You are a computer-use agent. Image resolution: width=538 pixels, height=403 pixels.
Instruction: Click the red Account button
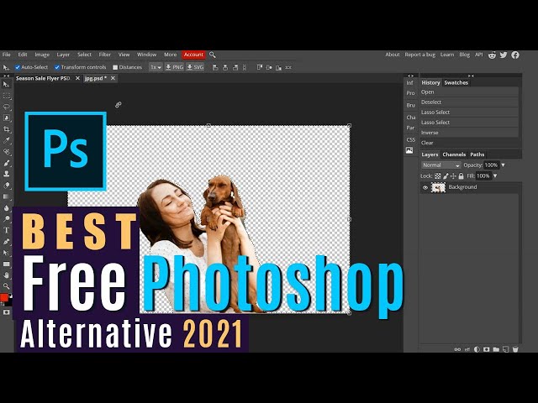[193, 55]
